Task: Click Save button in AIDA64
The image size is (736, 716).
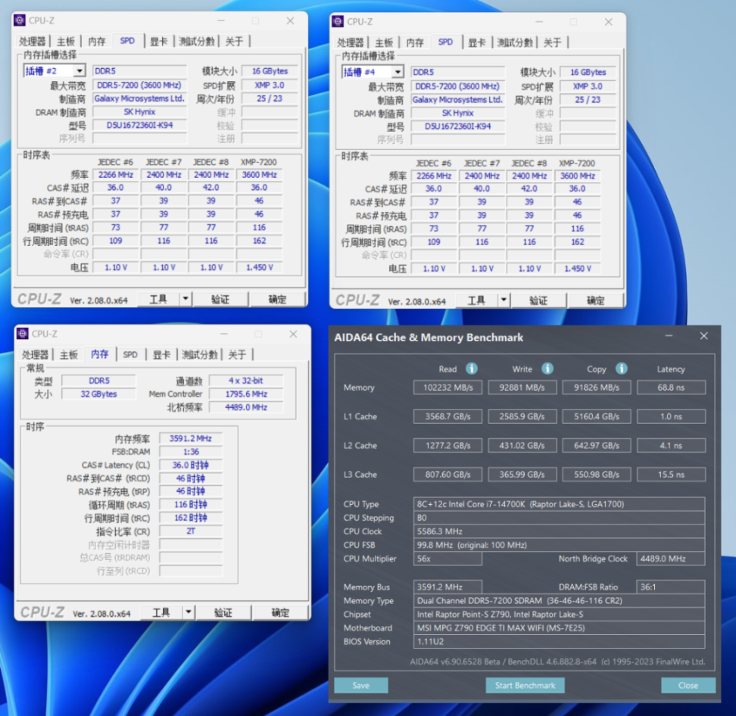Action: point(361,685)
